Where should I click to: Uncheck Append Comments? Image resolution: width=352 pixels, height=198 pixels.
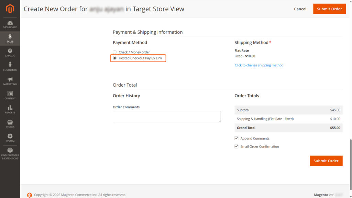[236, 138]
